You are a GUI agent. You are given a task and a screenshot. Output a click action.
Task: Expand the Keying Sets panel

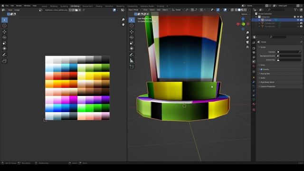265,74
